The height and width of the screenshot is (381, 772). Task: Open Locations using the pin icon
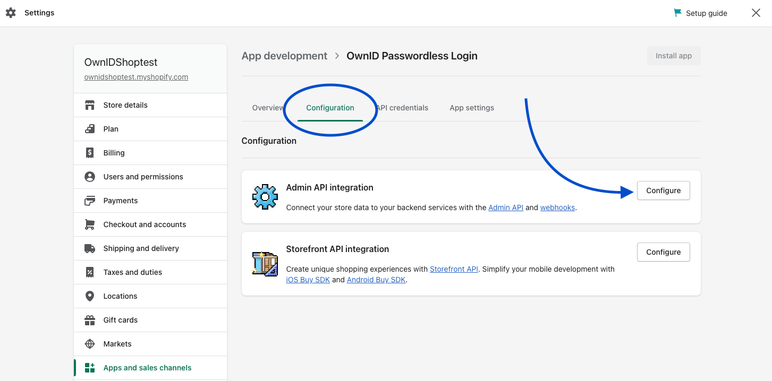pyautogui.click(x=90, y=296)
